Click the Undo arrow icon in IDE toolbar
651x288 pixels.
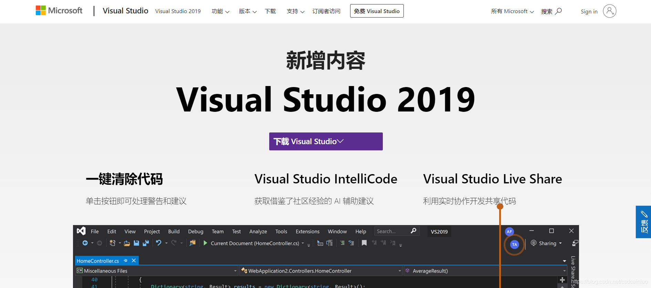pos(158,243)
